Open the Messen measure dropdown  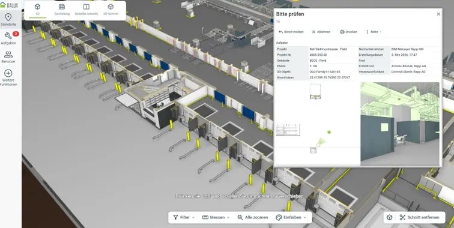216,217
